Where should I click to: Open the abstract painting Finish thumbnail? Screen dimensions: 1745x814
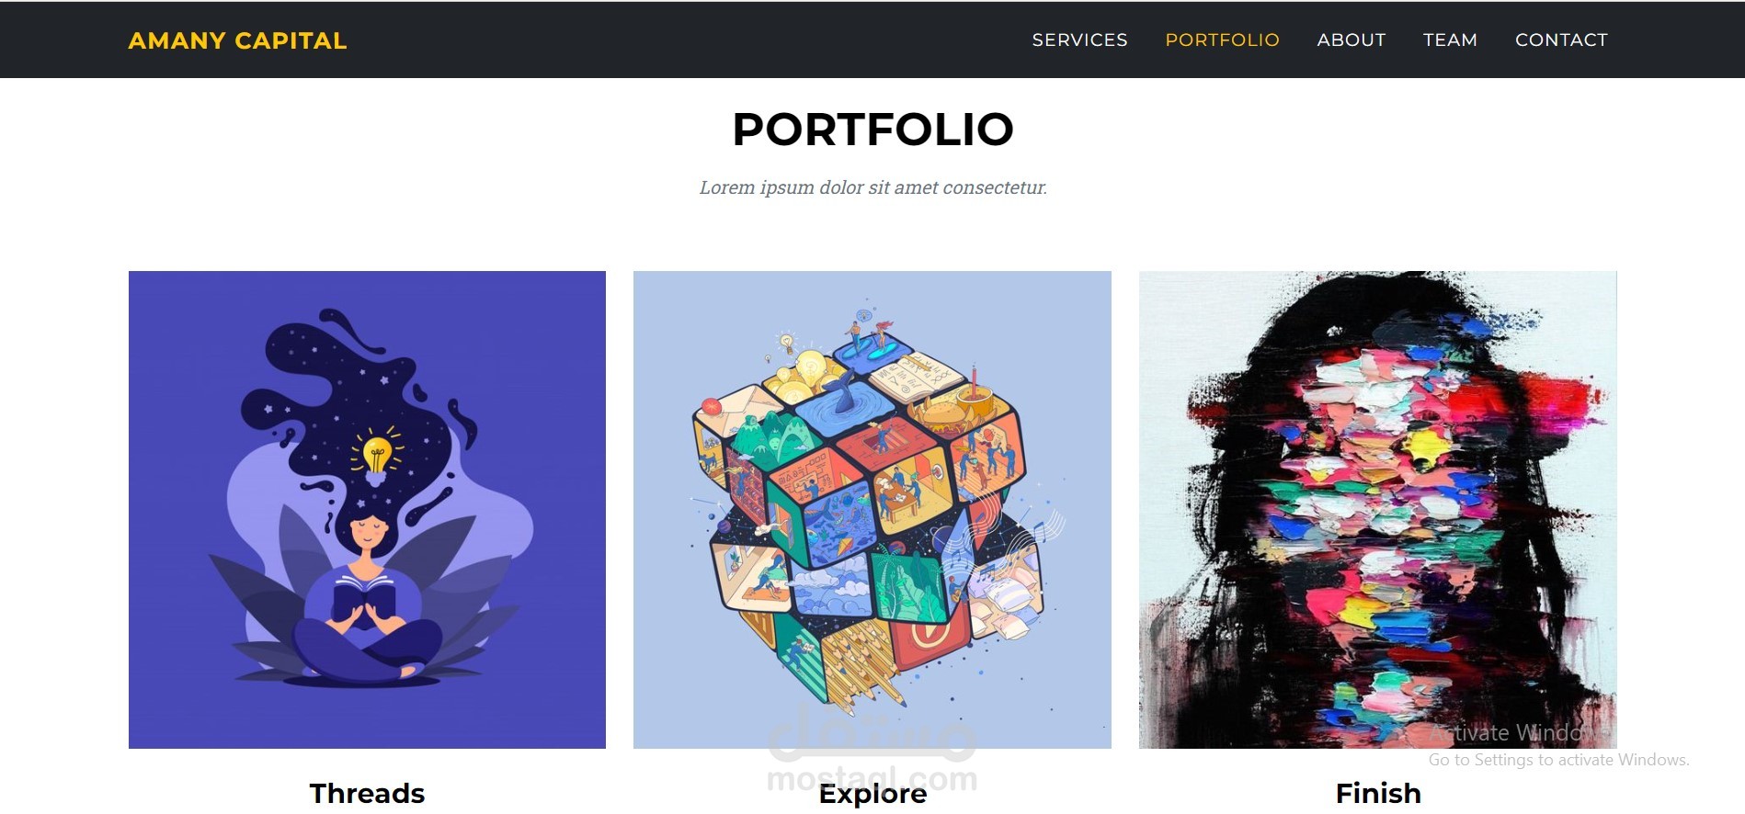(1377, 509)
